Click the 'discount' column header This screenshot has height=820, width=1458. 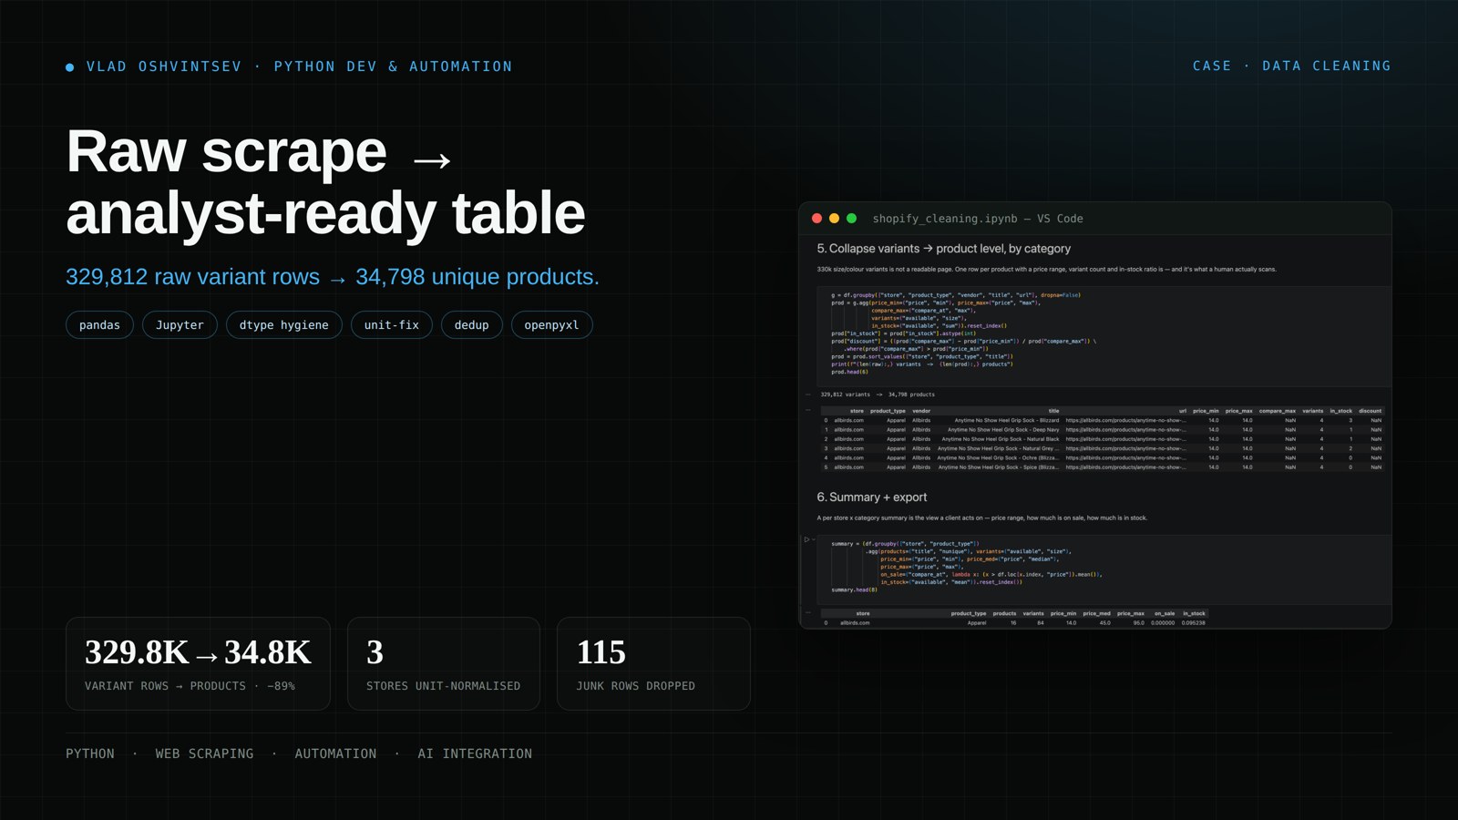pos(1371,411)
